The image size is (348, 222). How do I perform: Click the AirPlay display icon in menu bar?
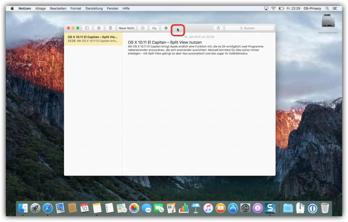pyautogui.click(x=266, y=8)
